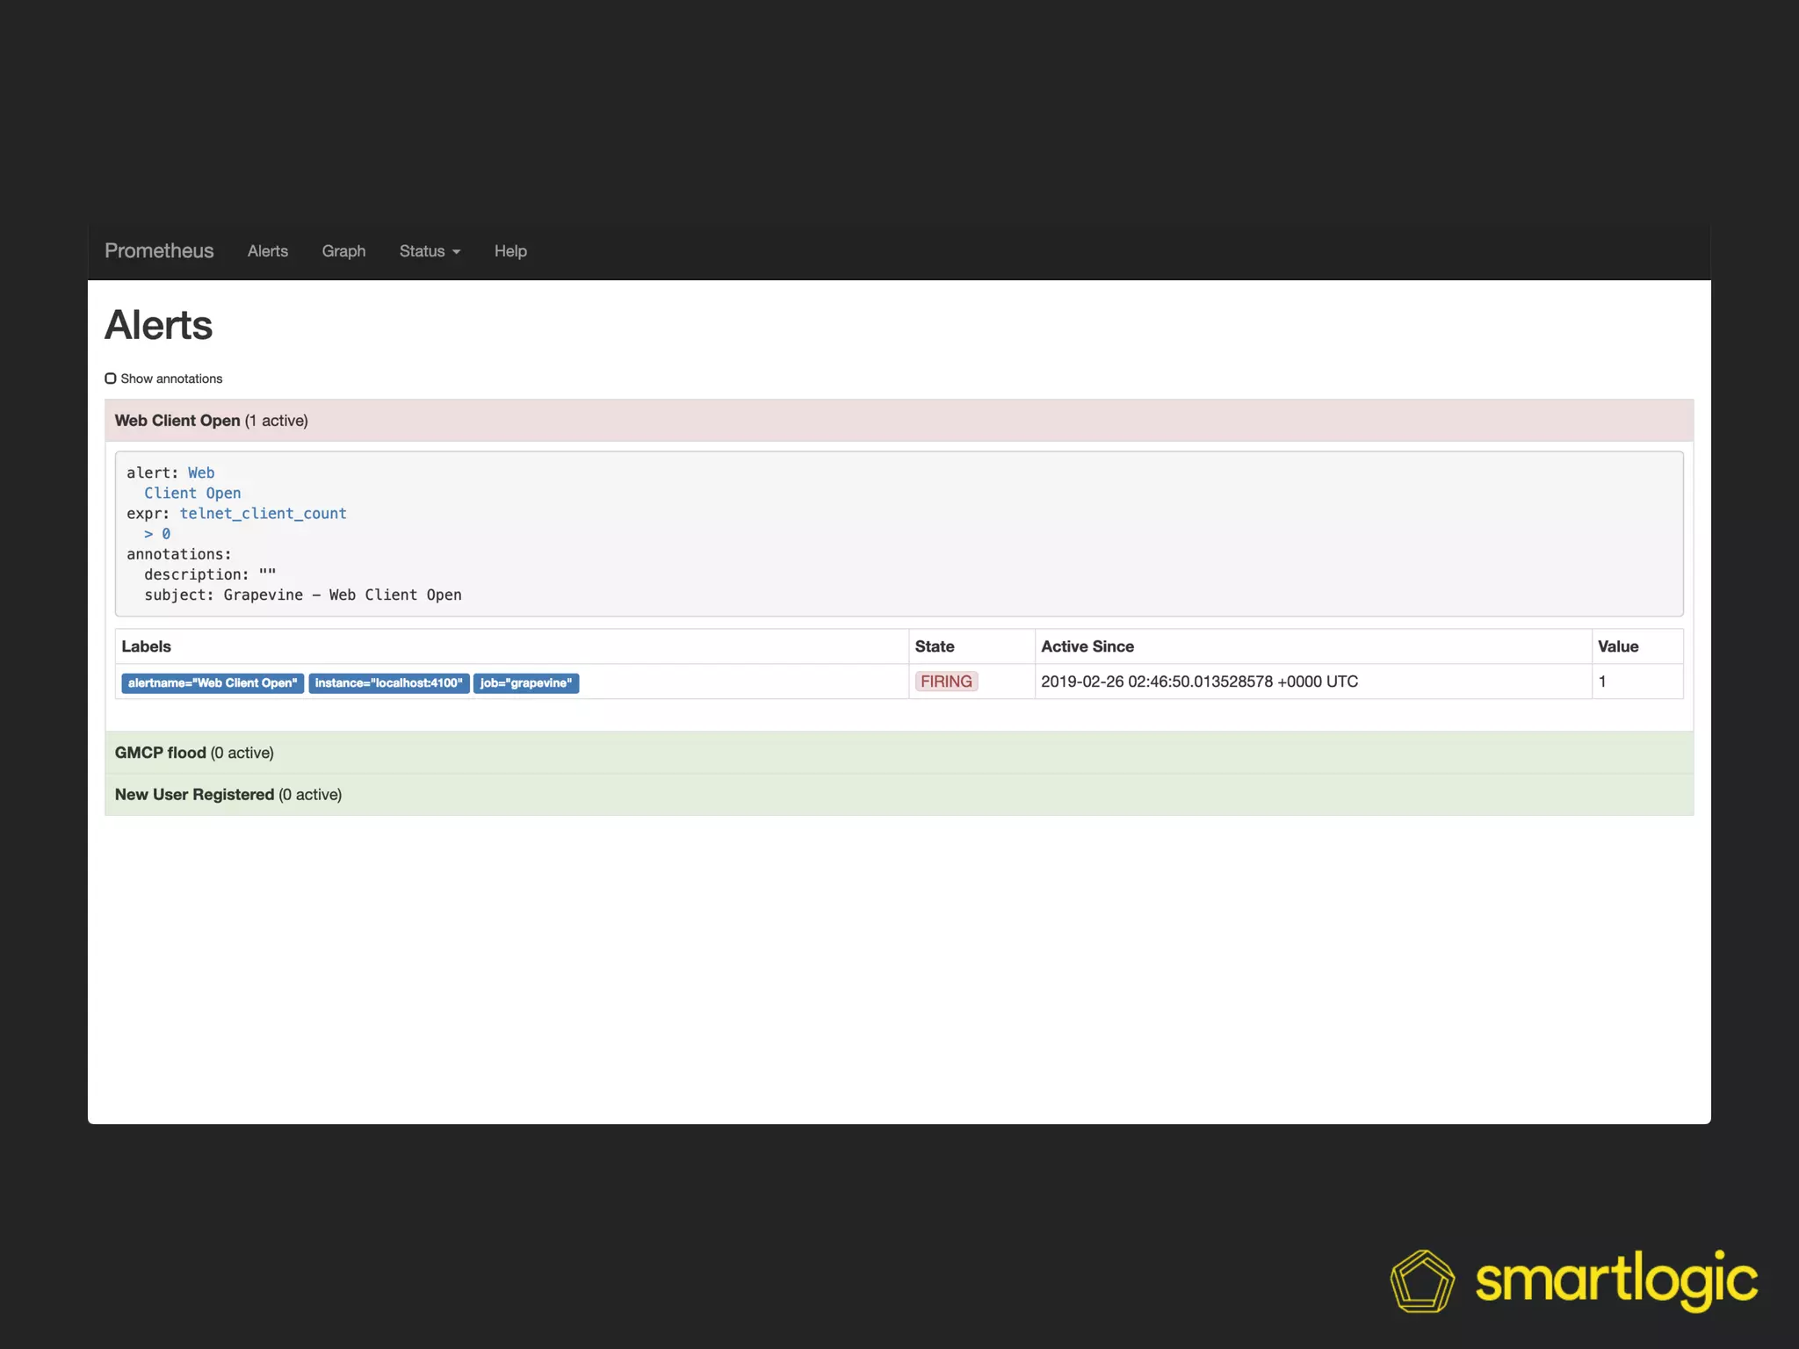This screenshot has width=1799, height=1349.
Task: Open the Alerts nav menu item
Action: [x=267, y=251]
